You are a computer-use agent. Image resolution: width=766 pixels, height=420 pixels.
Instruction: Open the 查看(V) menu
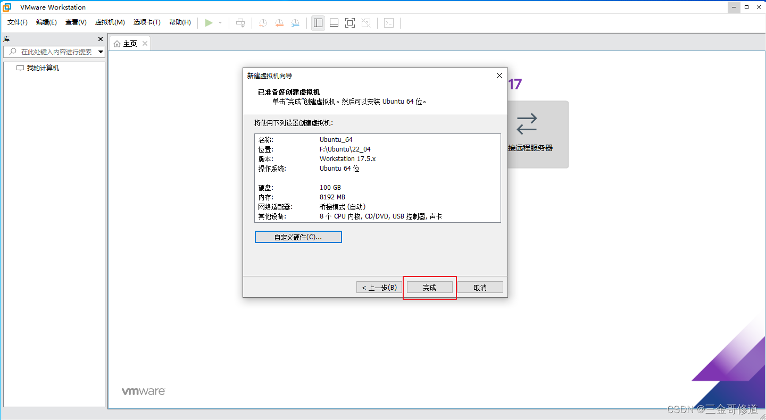[x=76, y=22]
